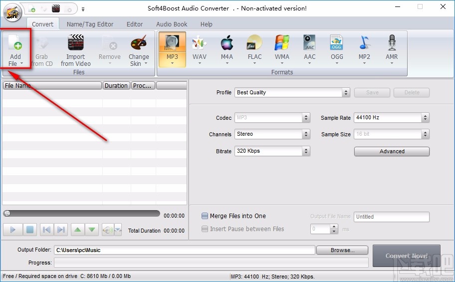Screen dimensions: 455x282
Task: Click the Output Folder path field
Action: [x=184, y=250]
